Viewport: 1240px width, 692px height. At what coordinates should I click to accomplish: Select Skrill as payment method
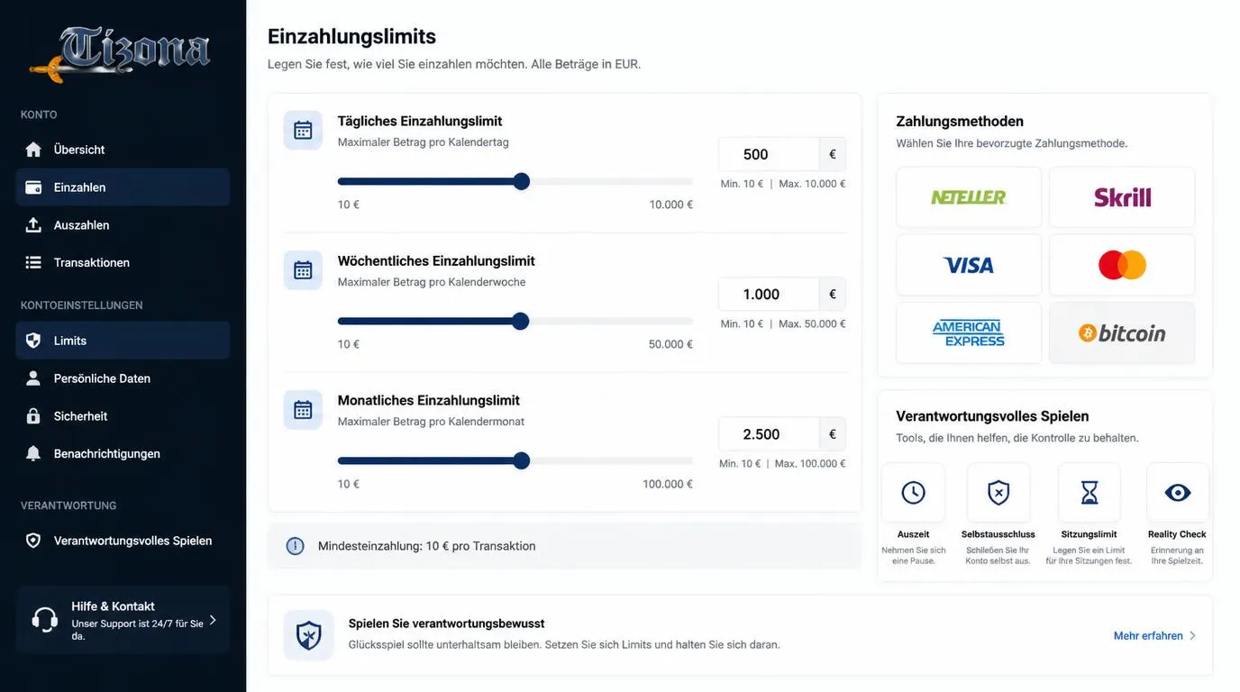click(1122, 197)
